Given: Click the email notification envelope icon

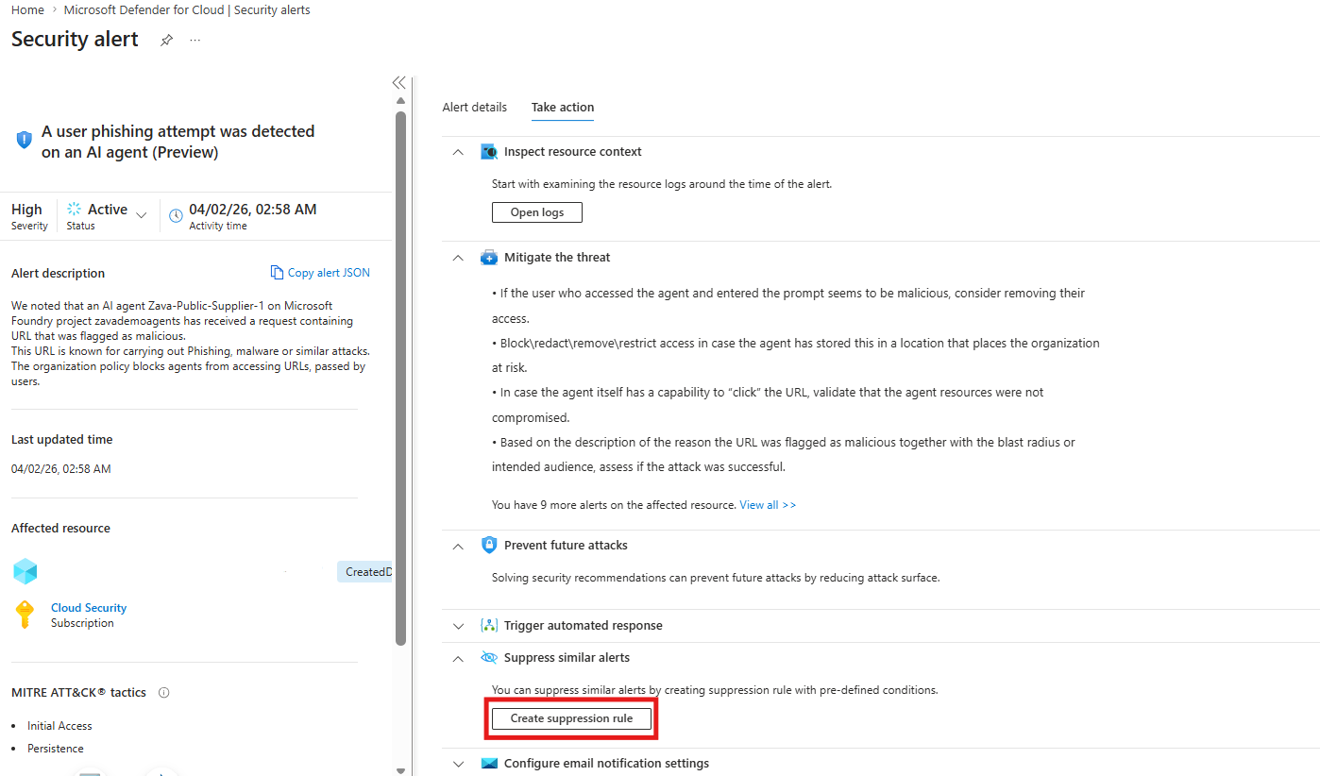Looking at the screenshot, I should (489, 763).
